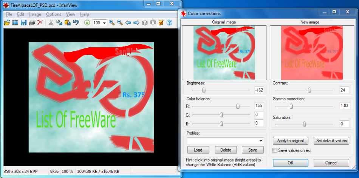Open the Edit menu
The width and height of the screenshot is (359, 178).
(21, 14)
